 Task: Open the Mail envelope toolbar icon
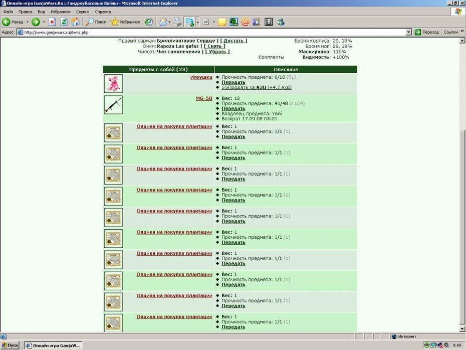[x=163, y=22]
